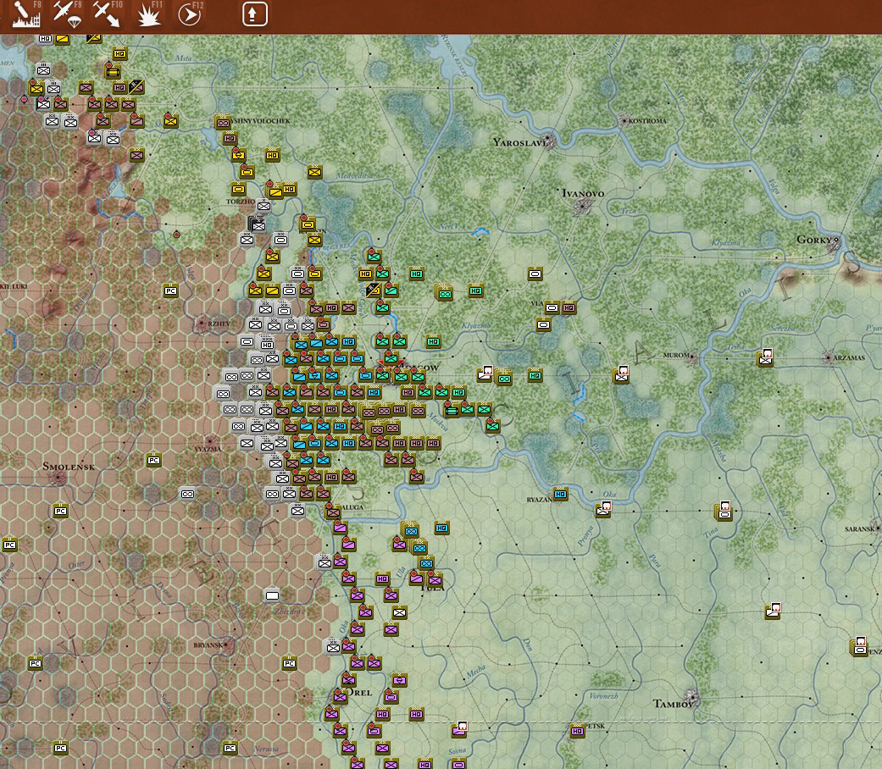This screenshot has width=882, height=769.
Task: Click the F12 end turn arrow
Action: pyautogui.click(x=190, y=14)
